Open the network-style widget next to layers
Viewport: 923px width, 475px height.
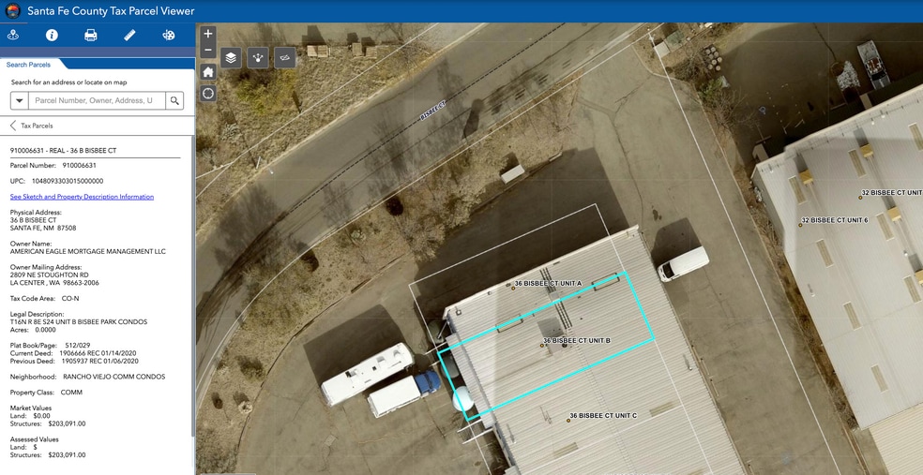pyautogui.click(x=258, y=58)
